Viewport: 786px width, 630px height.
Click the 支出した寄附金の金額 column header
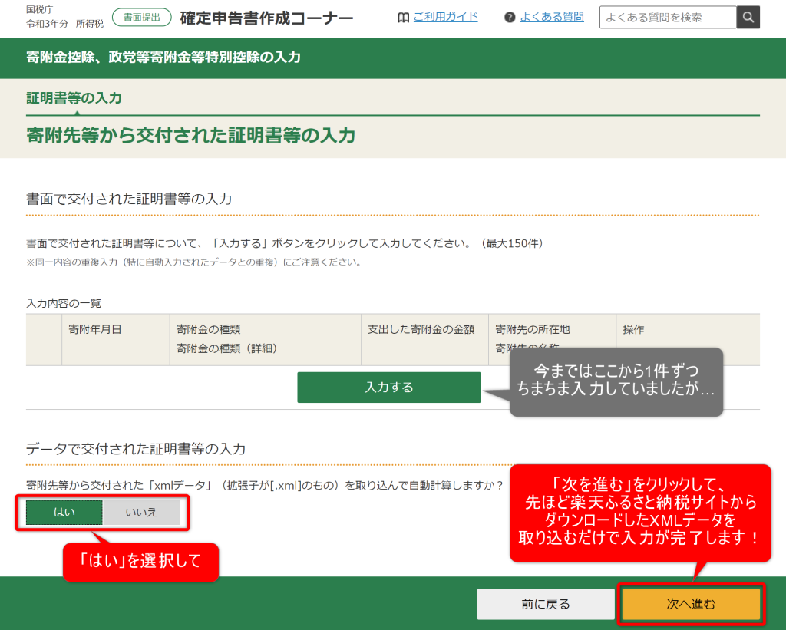421,330
